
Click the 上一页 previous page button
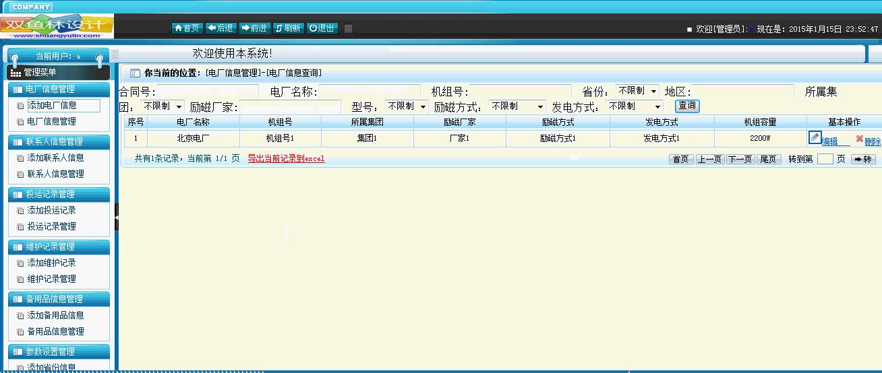tap(709, 160)
